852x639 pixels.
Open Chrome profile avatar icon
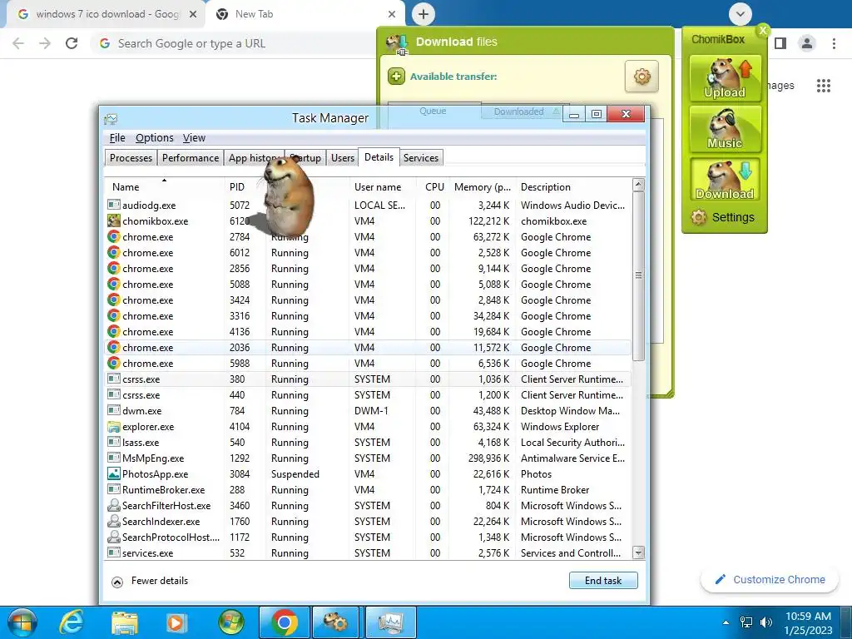[807, 43]
